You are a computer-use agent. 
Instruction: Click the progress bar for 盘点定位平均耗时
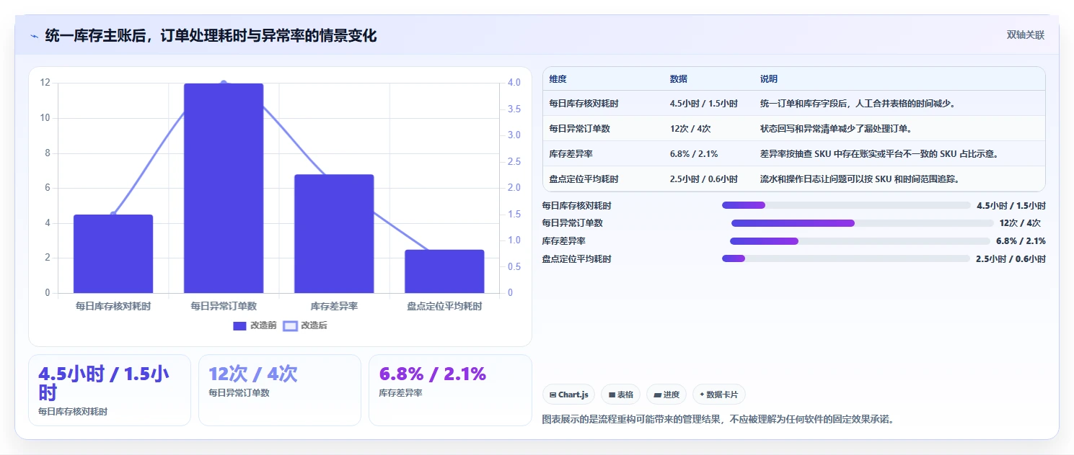(x=845, y=258)
